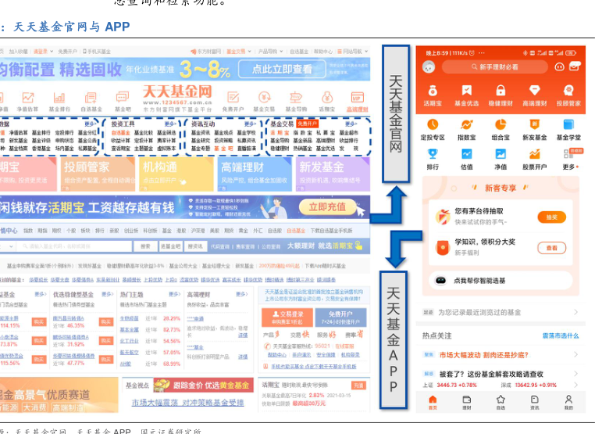Click the 交易登录 orange button
The width and height of the screenshot is (595, 434).
(287, 317)
